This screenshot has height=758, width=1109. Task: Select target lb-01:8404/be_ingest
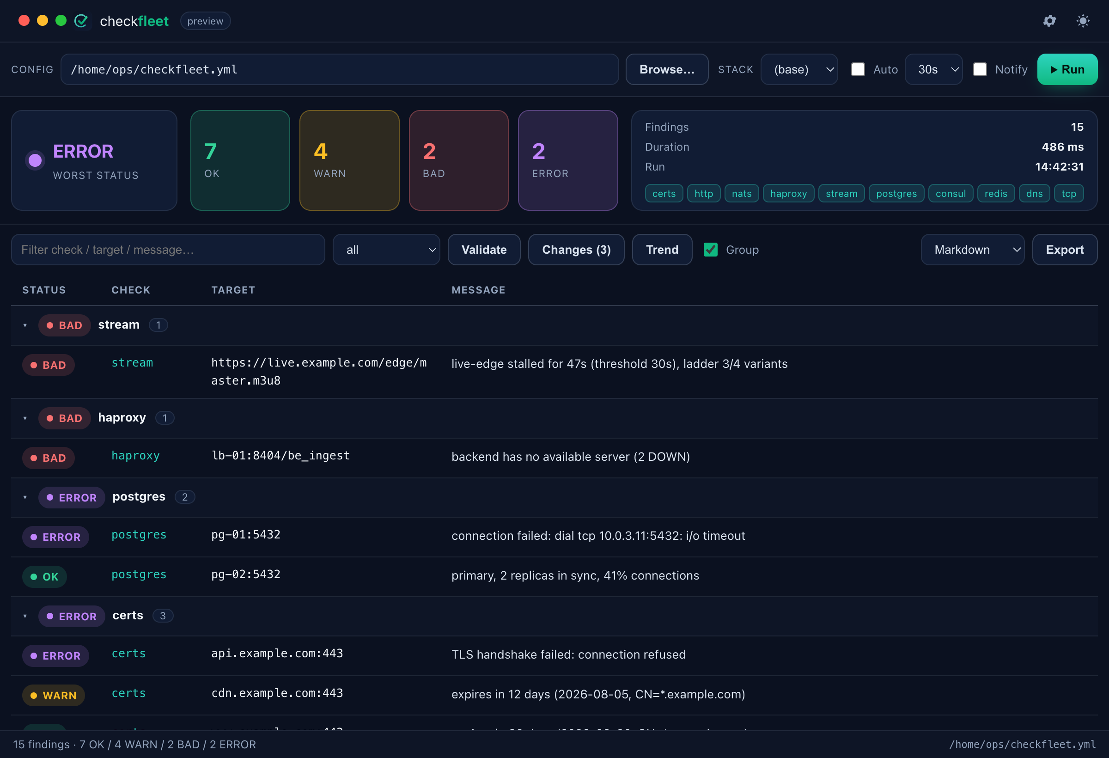(x=280, y=455)
